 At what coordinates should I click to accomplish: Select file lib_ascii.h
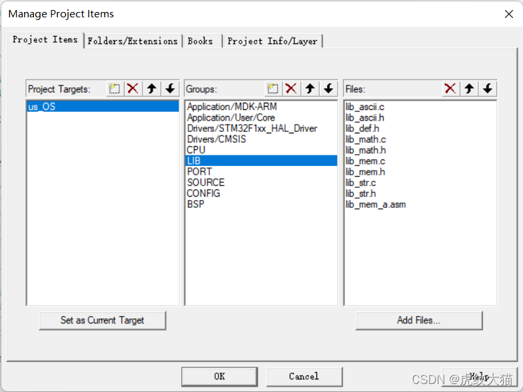420,117
